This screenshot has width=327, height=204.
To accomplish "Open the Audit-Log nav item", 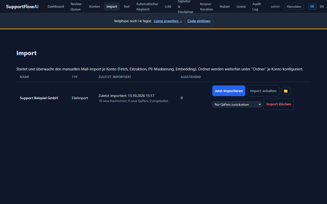I will pyautogui.click(x=257, y=7).
